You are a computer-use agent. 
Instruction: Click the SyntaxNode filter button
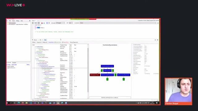(x=51, y=42)
